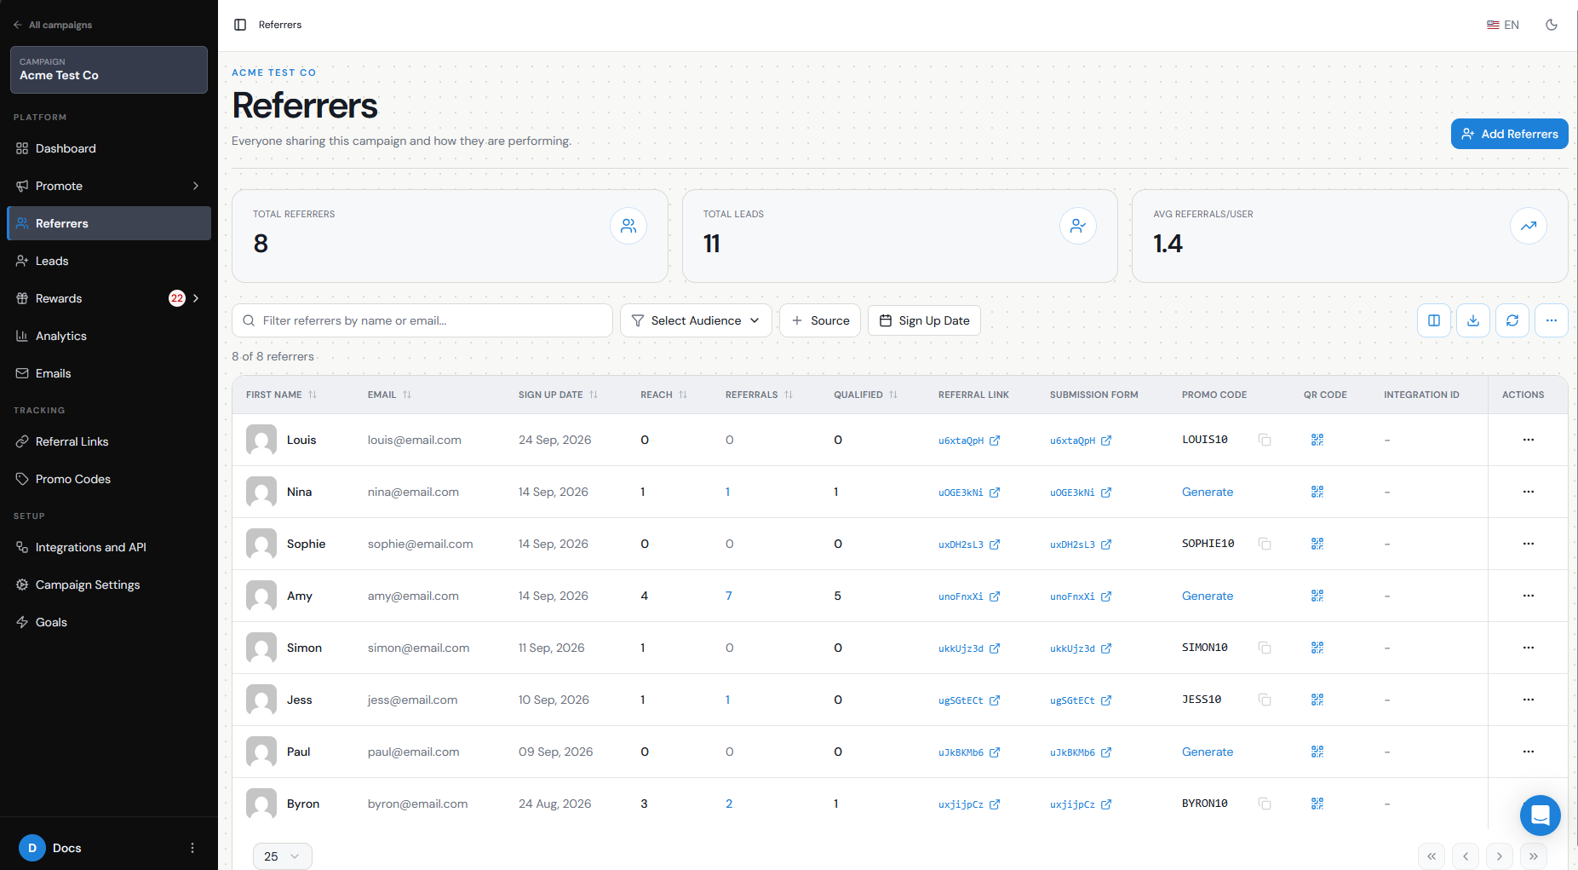Go to Dashboard in sidebar
Viewport: 1578px width, 870px height.
pos(109,148)
